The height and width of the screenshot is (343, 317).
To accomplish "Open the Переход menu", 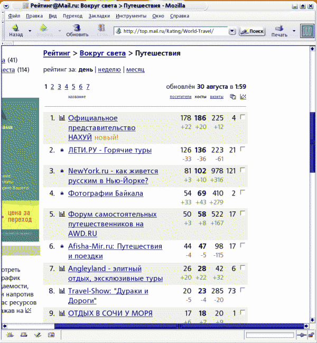I will [x=72, y=16].
